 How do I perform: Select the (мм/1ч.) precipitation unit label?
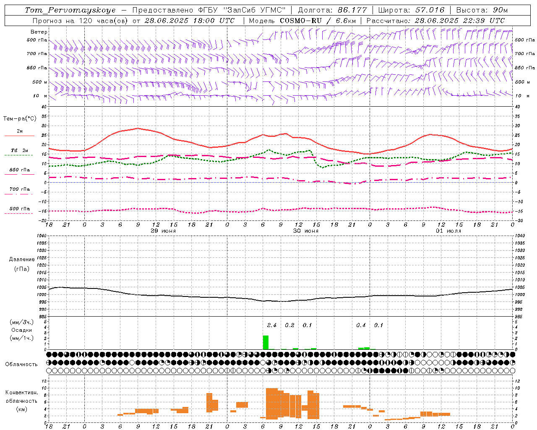(22, 338)
